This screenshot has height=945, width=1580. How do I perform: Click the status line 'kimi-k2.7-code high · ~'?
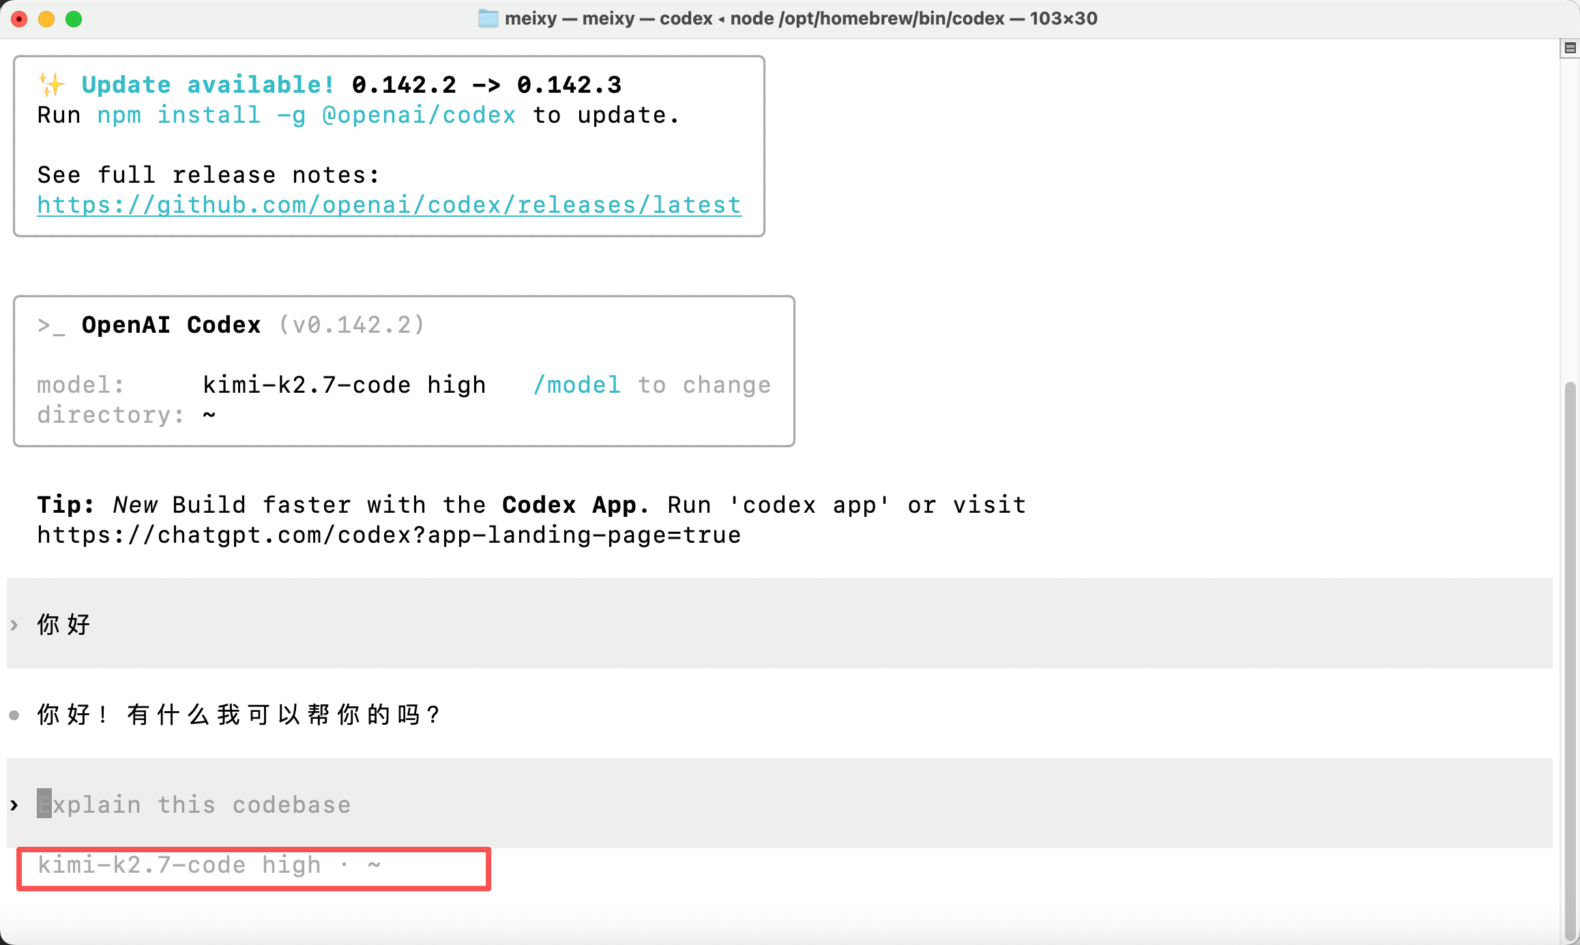[x=209, y=865]
